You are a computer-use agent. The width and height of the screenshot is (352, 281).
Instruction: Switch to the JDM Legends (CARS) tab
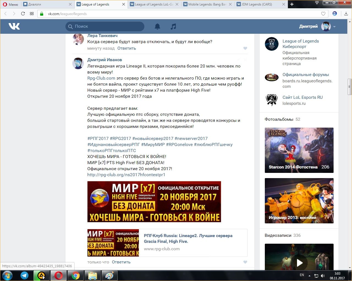tap(261, 4)
